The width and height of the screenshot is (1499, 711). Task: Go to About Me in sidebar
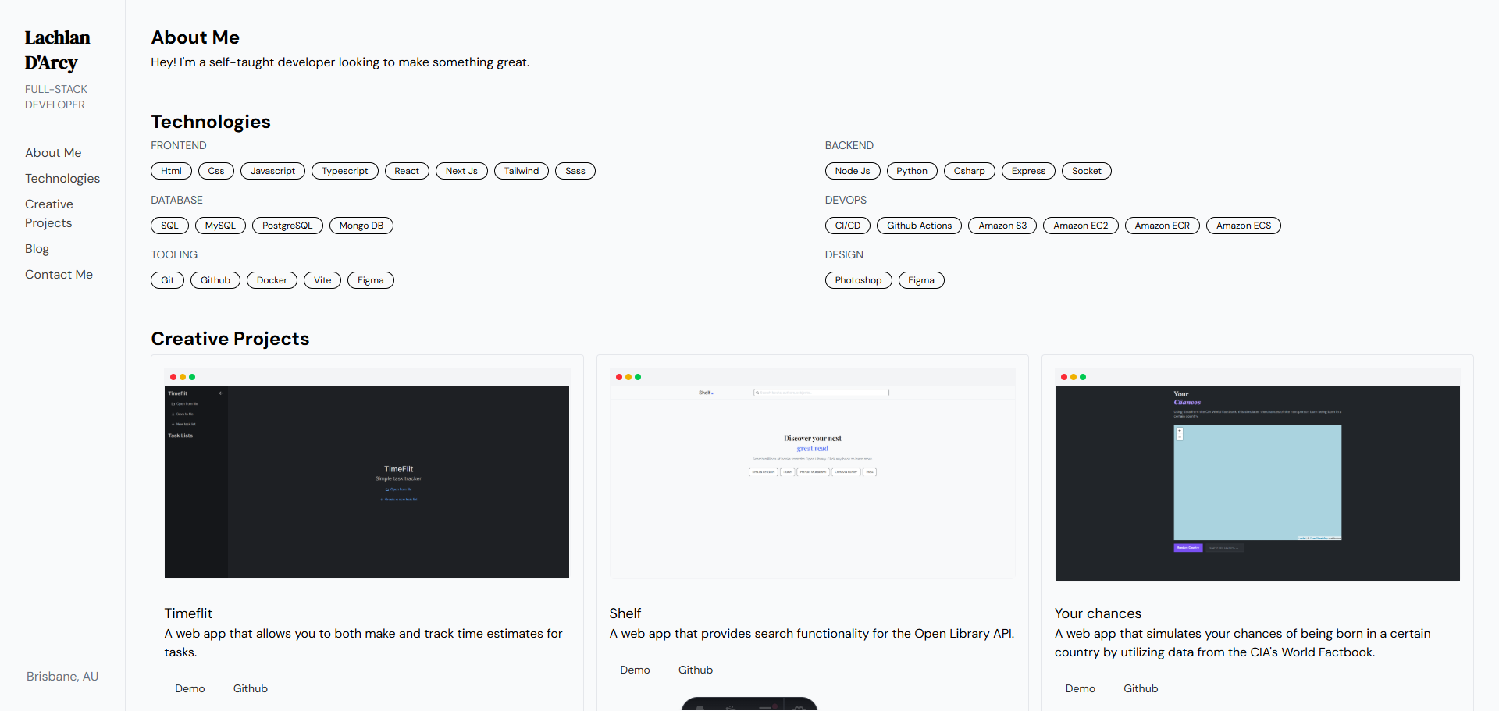pos(53,153)
